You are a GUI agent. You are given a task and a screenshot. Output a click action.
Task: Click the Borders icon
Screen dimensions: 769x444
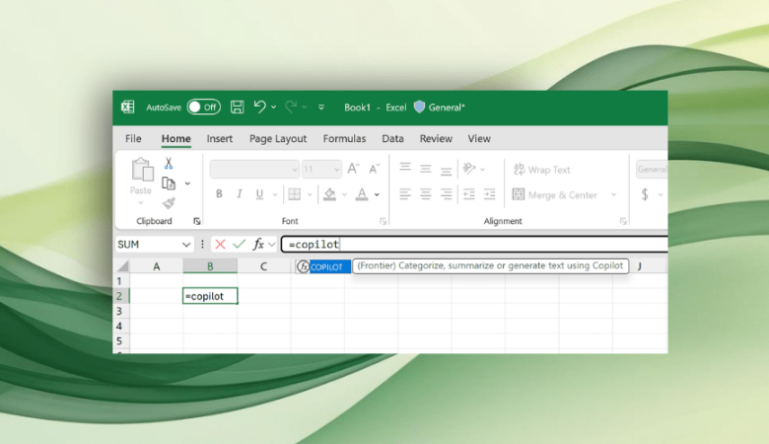pyautogui.click(x=294, y=194)
